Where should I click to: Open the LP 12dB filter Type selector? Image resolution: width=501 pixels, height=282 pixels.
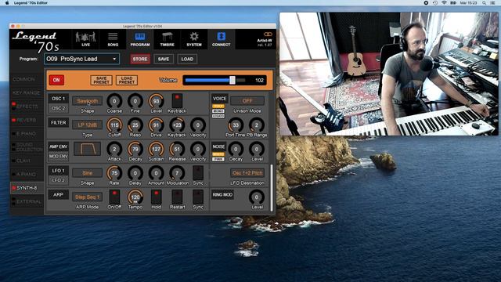87,125
